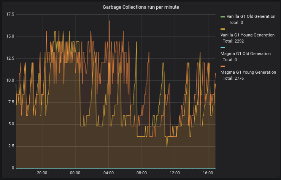Click the 00:00 x-axis time label
This screenshot has width=281, height=180.
click(x=75, y=173)
